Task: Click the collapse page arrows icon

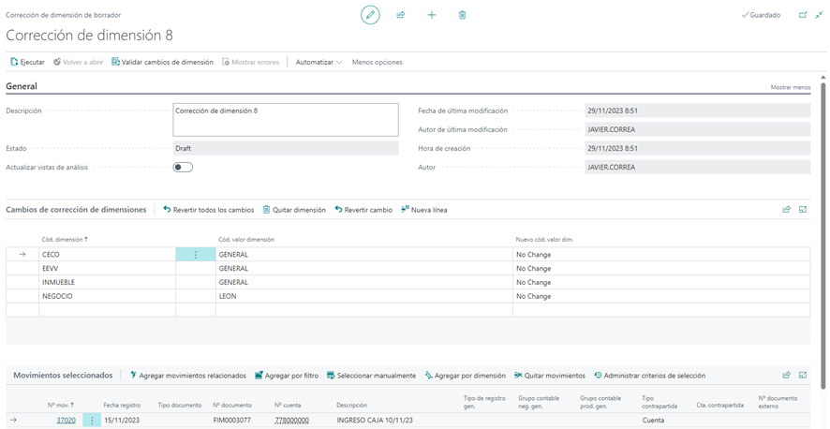Action: [819, 15]
